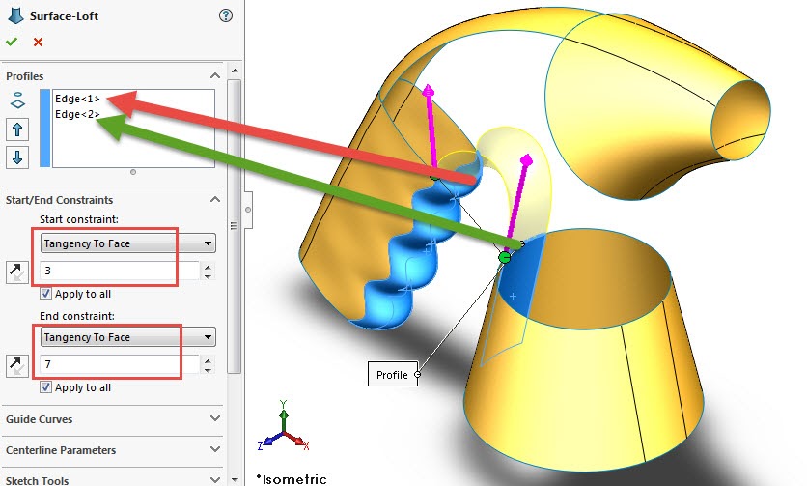Screen dimensions: 807x486
Task: Select Edge<2> in the Profiles list
Action: pos(77,114)
